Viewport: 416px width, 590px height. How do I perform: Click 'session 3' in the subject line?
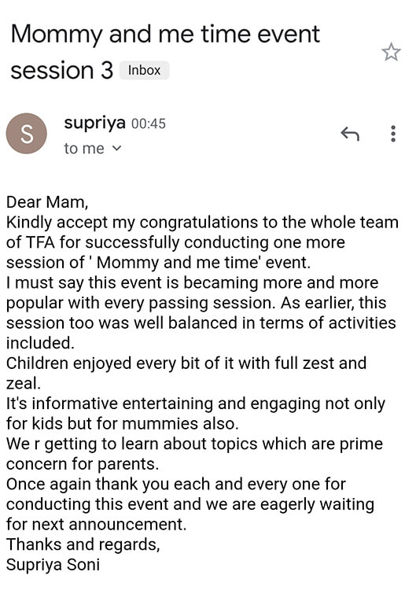point(61,70)
